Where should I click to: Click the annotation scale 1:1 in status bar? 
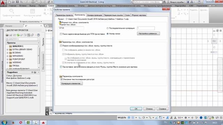click(180, 118)
